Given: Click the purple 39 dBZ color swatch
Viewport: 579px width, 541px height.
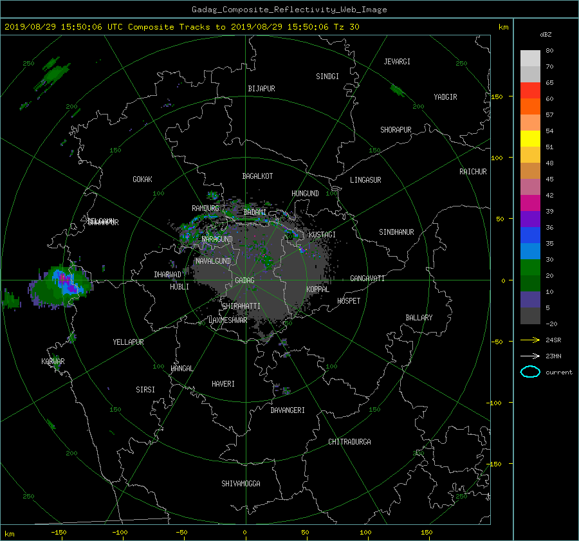Looking at the screenshot, I should pos(530,219).
